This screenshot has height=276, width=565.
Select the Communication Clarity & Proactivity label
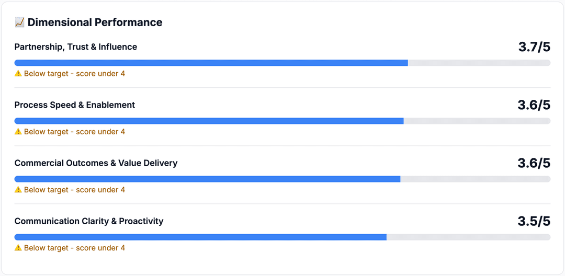(x=89, y=221)
